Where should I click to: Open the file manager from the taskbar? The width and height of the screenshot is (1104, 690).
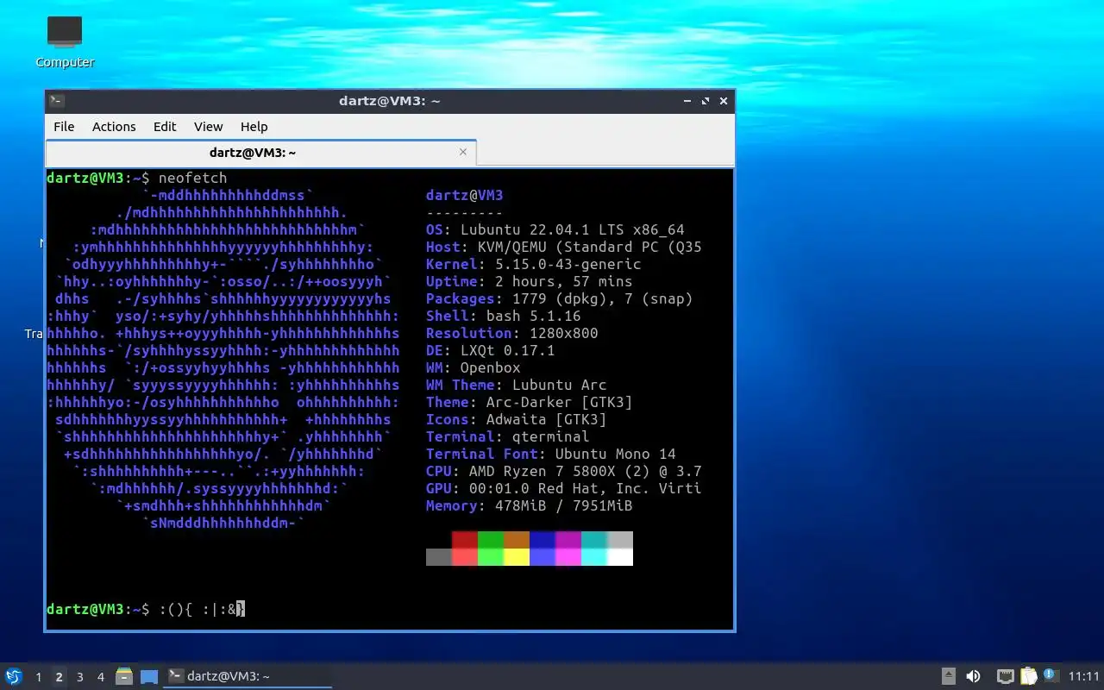(123, 676)
